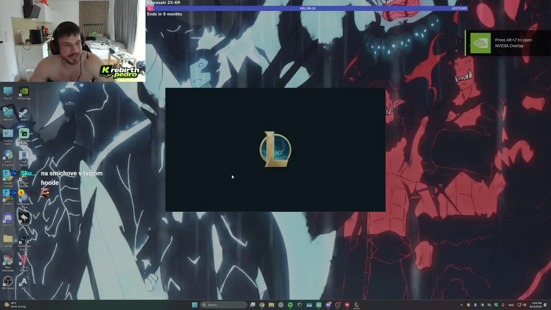Switch the ENG input language
Image resolution: width=551 pixels, height=310 pixels.
511,305
